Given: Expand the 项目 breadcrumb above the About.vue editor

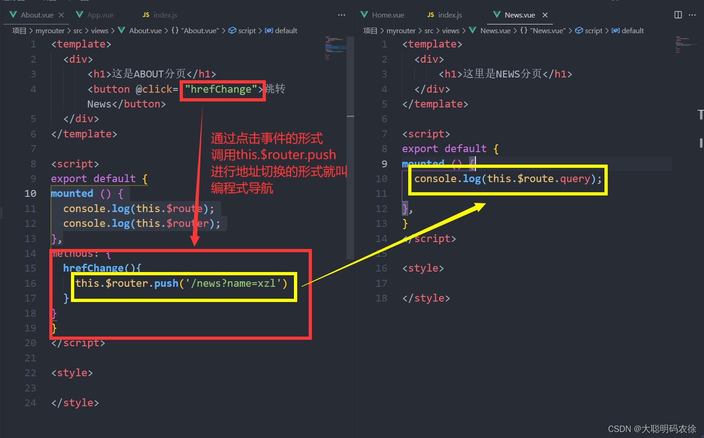Looking at the screenshot, I should (x=19, y=30).
